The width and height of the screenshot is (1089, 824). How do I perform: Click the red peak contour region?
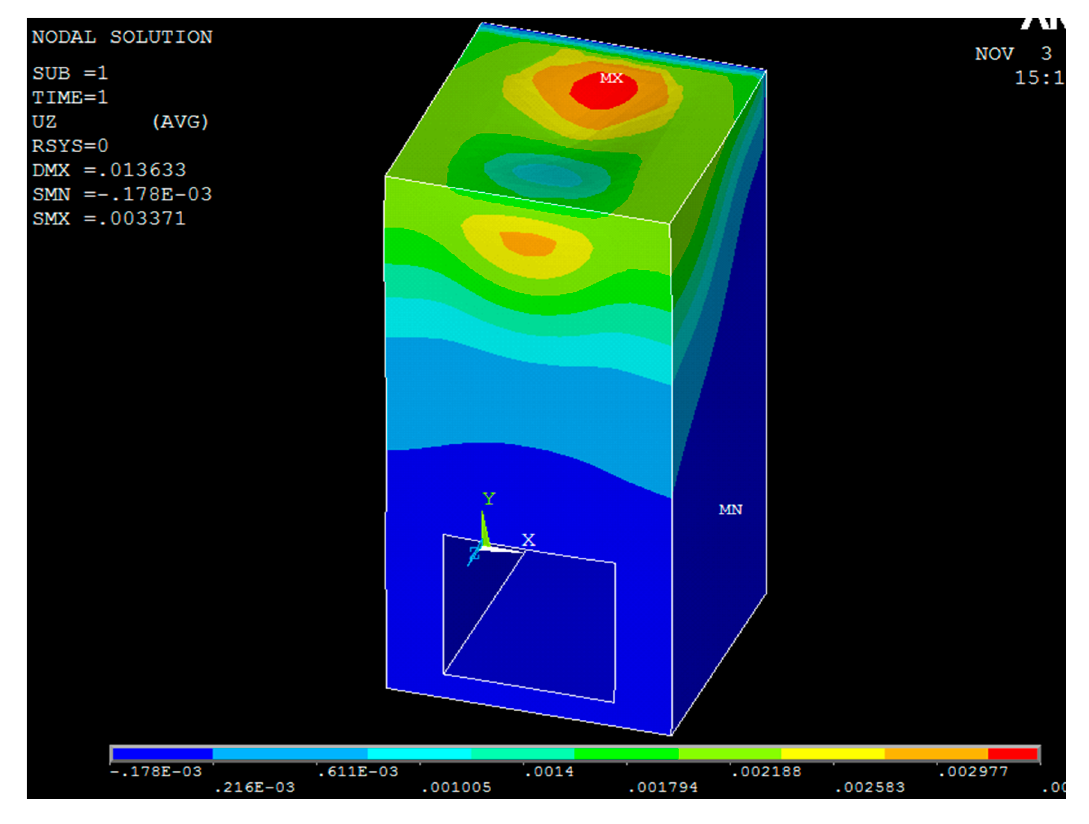603,94
